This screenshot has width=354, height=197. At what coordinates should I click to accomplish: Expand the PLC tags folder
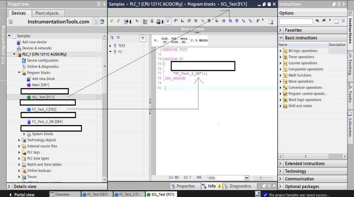[19, 152]
